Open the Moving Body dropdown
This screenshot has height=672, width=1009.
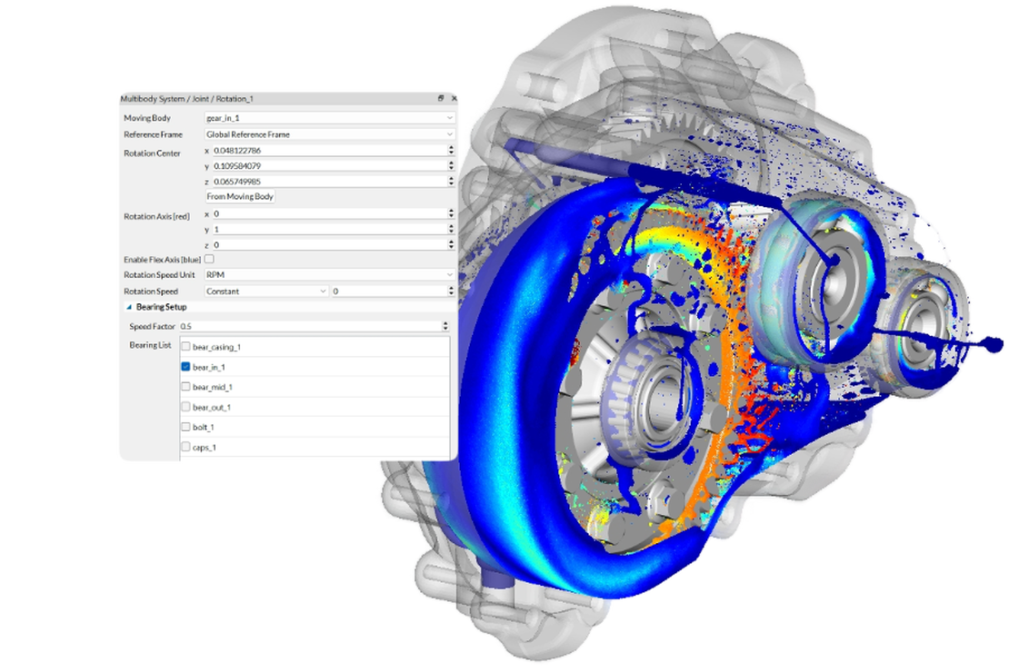pyautogui.click(x=329, y=118)
